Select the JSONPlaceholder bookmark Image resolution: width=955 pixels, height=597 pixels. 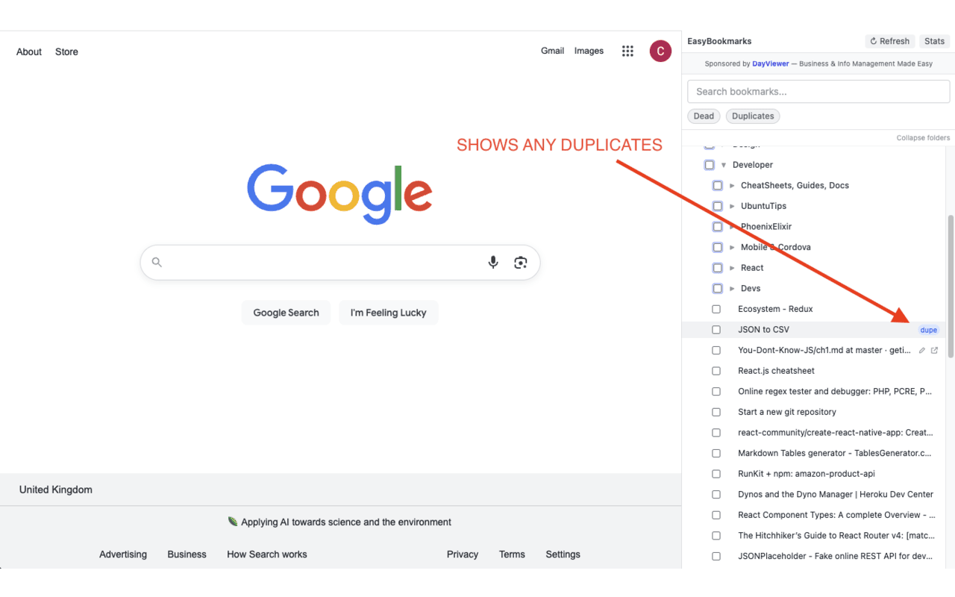(x=835, y=556)
